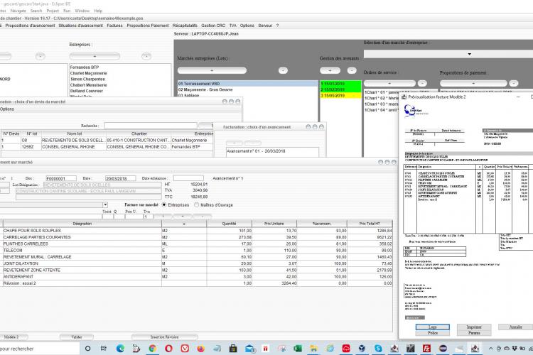The width and height of the screenshot is (533, 355).
Task: Open the Microsoft Store taskbar icon
Action: [x=233, y=348]
